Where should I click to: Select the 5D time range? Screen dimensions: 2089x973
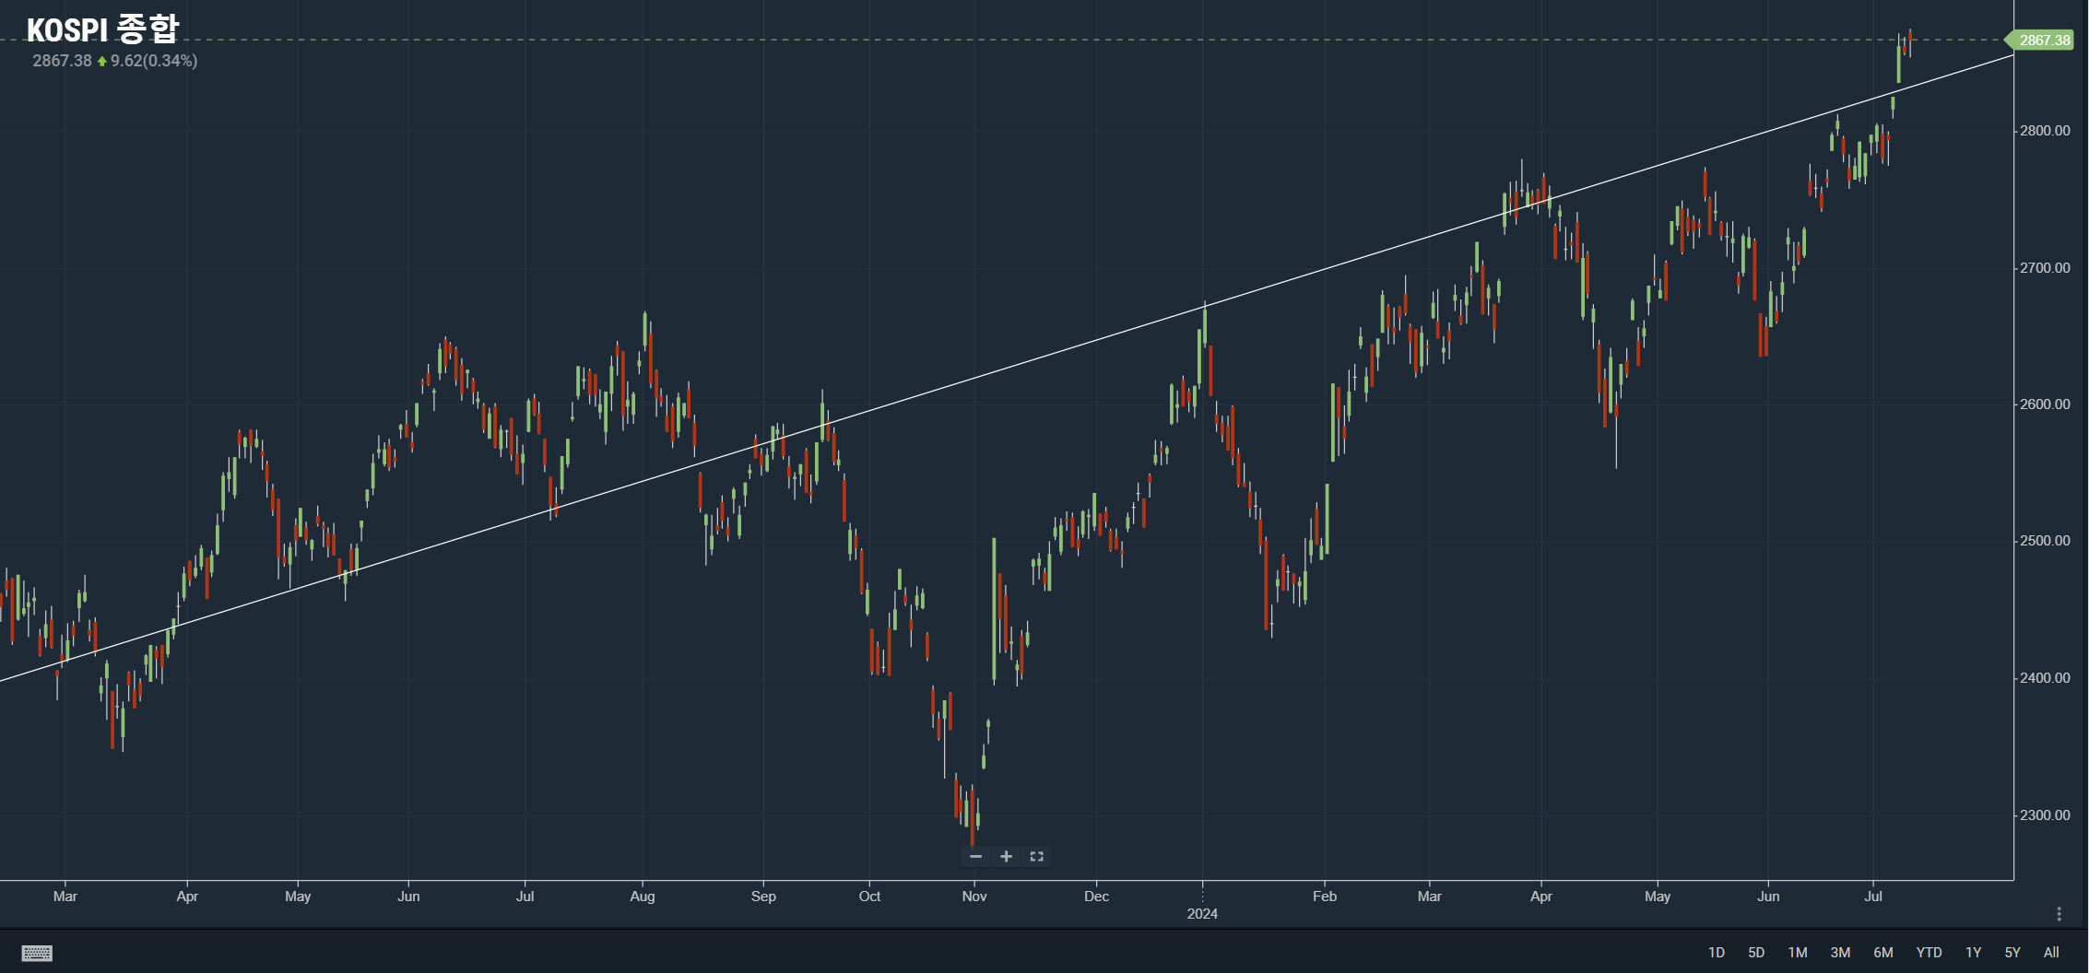click(x=1756, y=953)
